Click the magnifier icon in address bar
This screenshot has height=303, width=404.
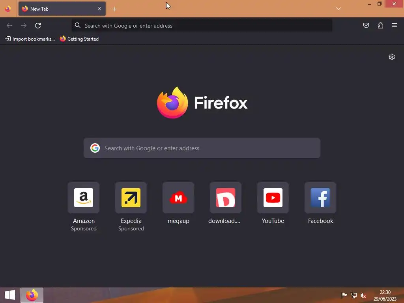coord(78,25)
